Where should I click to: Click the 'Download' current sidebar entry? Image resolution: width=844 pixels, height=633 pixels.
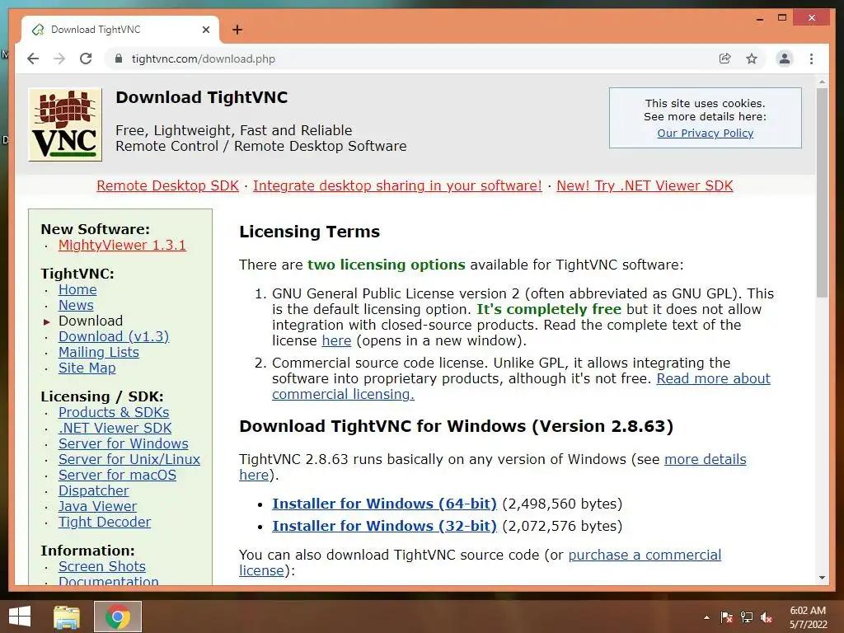tap(91, 321)
